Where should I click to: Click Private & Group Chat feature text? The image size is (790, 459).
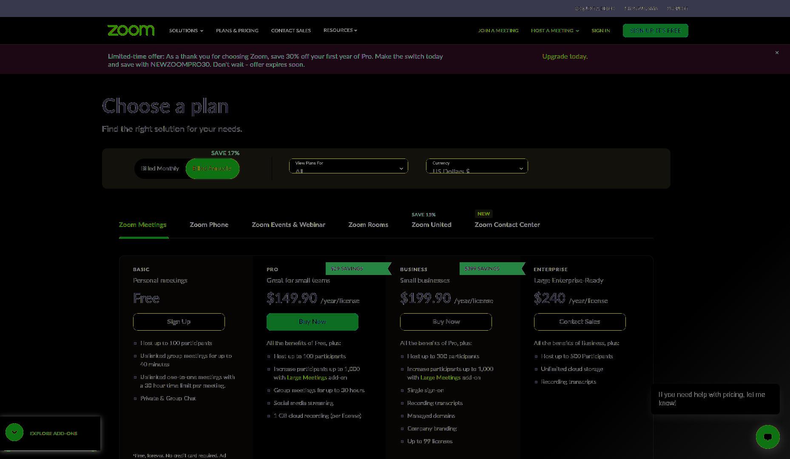point(168,398)
